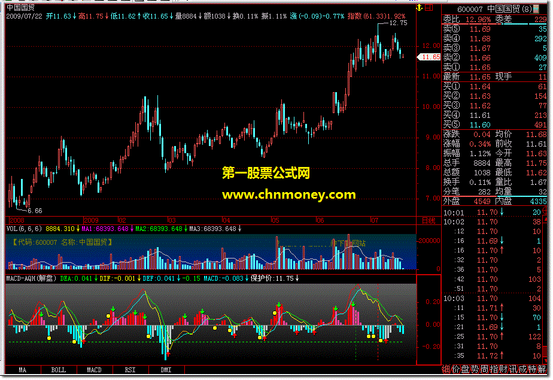The width and height of the screenshot is (553, 380).
Task: Click the 均价 11.68 value
Action: [536, 134]
